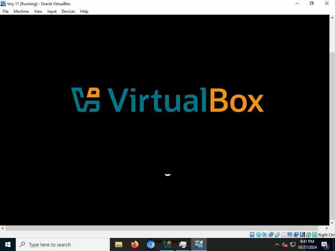The height and width of the screenshot is (251, 335).
Task: Click the vertical scrollbar thumb
Action: tap(332, 137)
